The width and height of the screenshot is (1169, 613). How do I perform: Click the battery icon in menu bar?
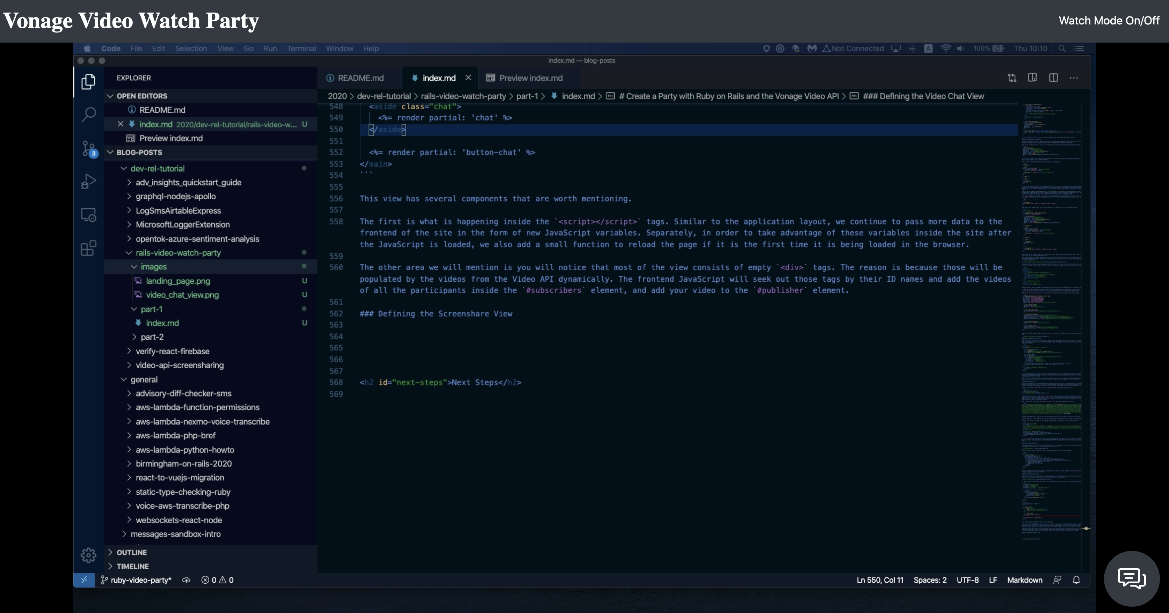(x=999, y=49)
